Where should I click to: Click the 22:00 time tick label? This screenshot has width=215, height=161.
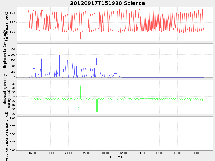click(x=87, y=153)
